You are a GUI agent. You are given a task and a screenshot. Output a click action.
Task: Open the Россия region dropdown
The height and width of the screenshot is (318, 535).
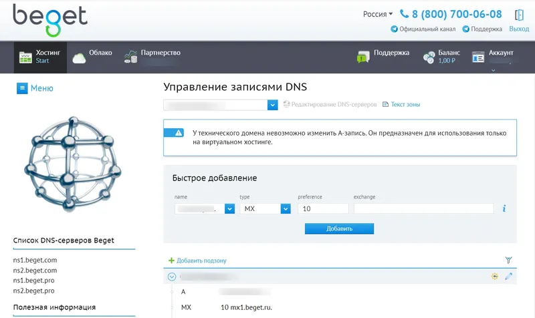(x=378, y=14)
